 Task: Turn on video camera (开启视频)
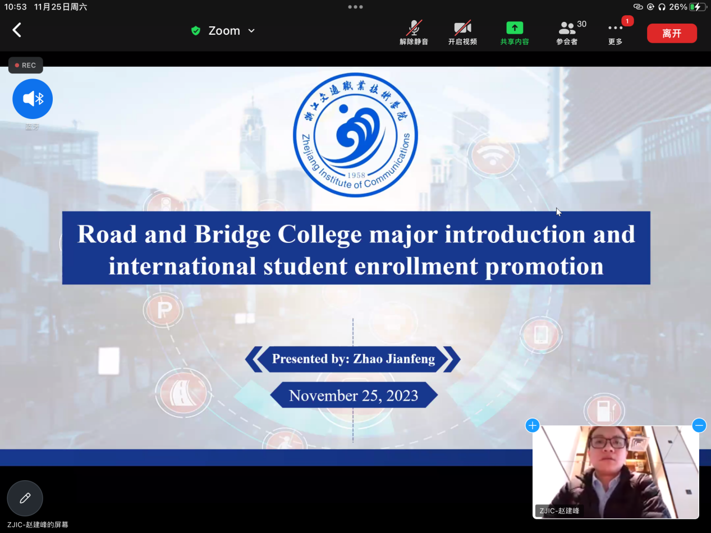462,33
